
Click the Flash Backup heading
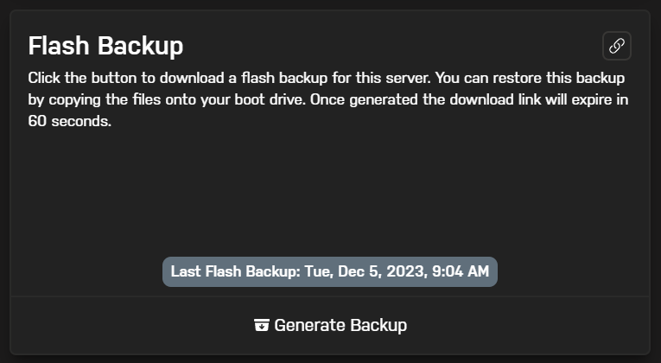point(105,46)
